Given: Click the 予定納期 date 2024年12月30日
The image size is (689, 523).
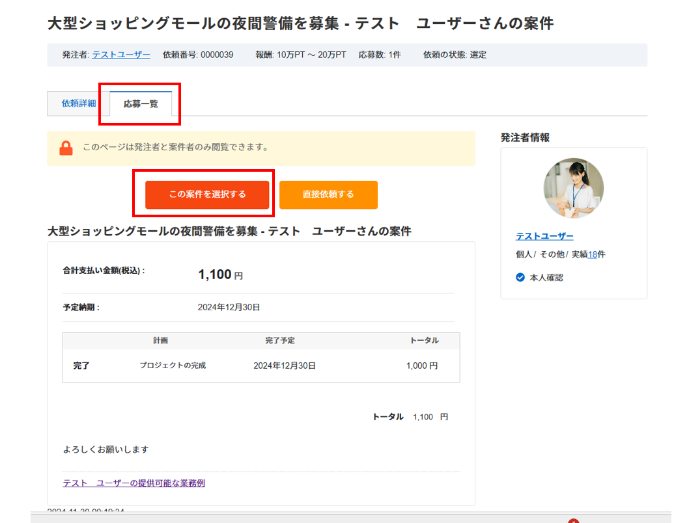Looking at the screenshot, I should click(x=229, y=307).
